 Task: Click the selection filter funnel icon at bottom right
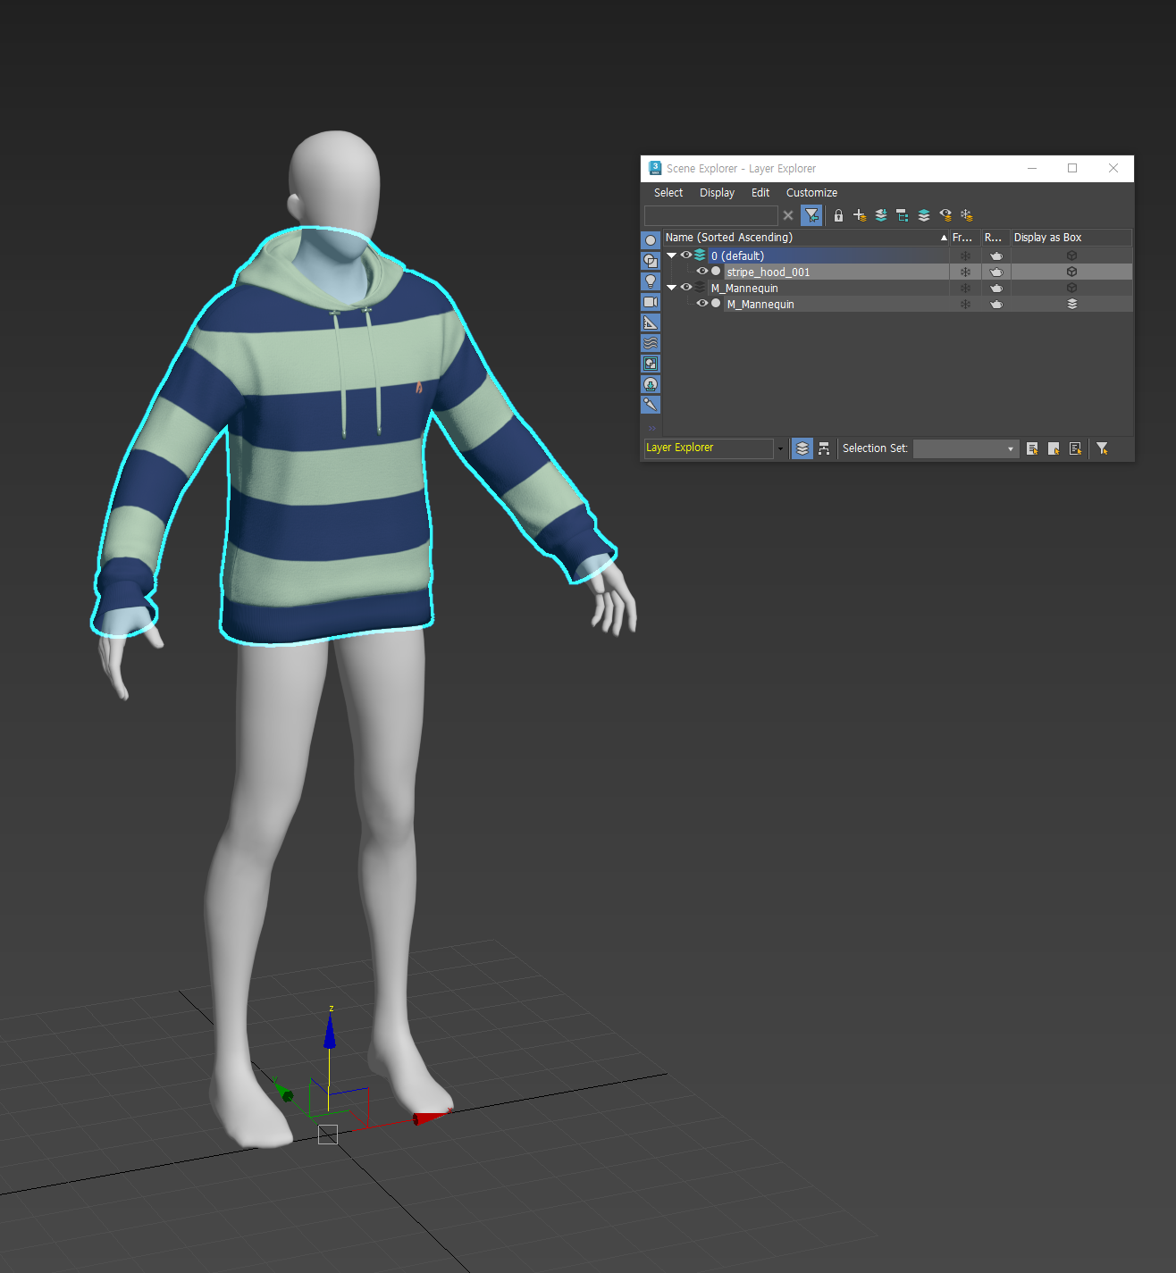(1102, 448)
